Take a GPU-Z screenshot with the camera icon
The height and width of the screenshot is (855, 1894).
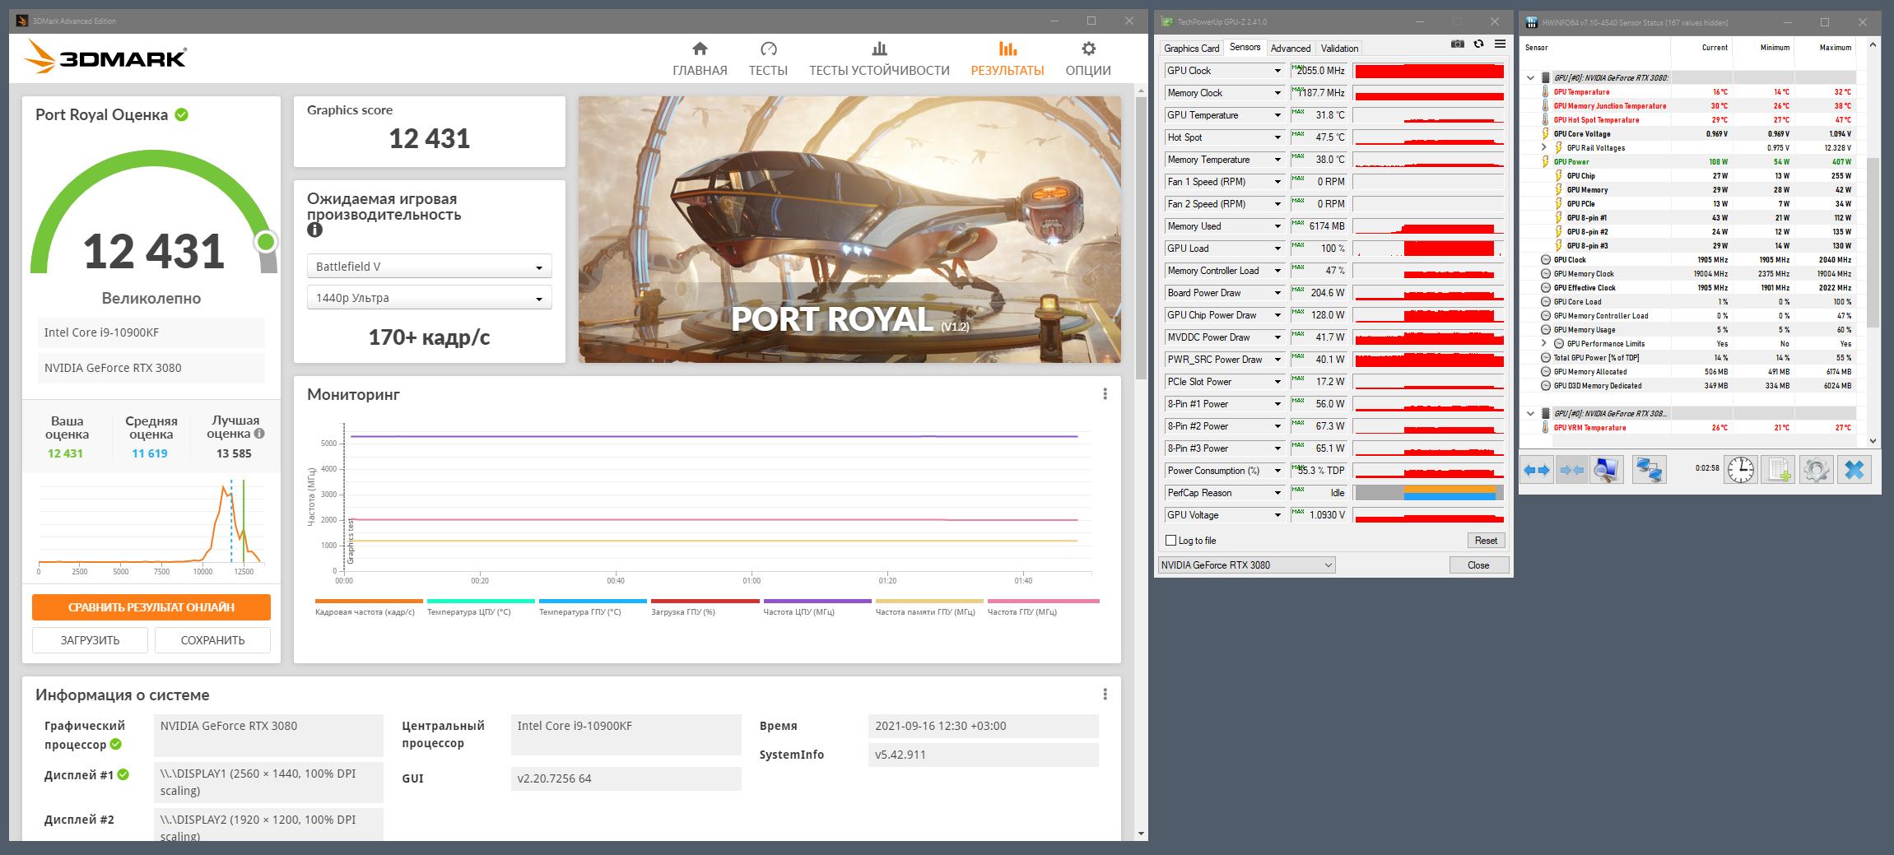(x=1457, y=44)
